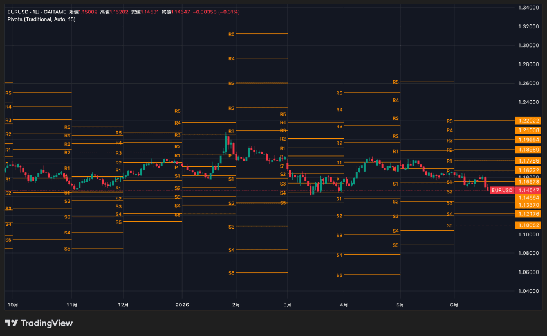This screenshot has width=547, height=336.
Task: Click the 1.08000 price axis tick
Action: (x=528, y=253)
